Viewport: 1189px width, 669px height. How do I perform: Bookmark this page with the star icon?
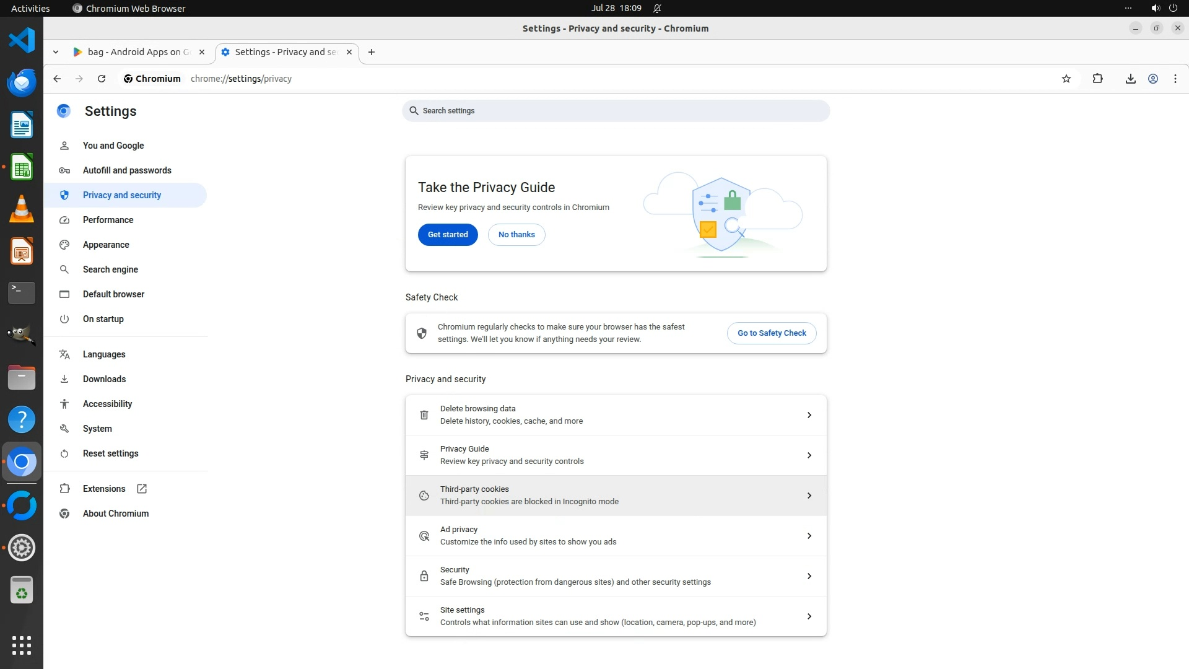[x=1066, y=79]
